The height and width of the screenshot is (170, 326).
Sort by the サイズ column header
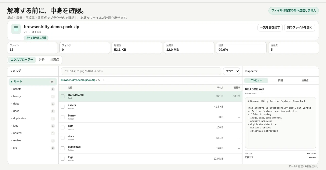pos(220,88)
